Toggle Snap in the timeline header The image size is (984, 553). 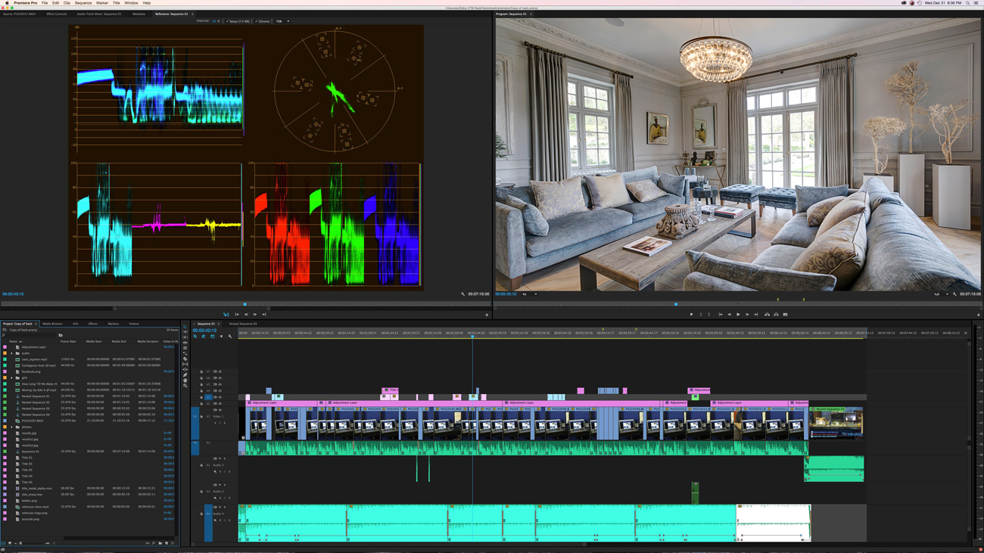[204, 336]
